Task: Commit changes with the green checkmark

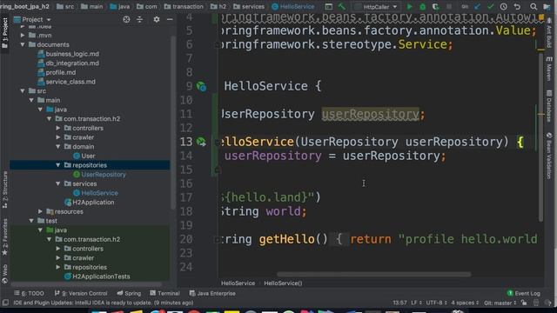Action: (x=491, y=6)
